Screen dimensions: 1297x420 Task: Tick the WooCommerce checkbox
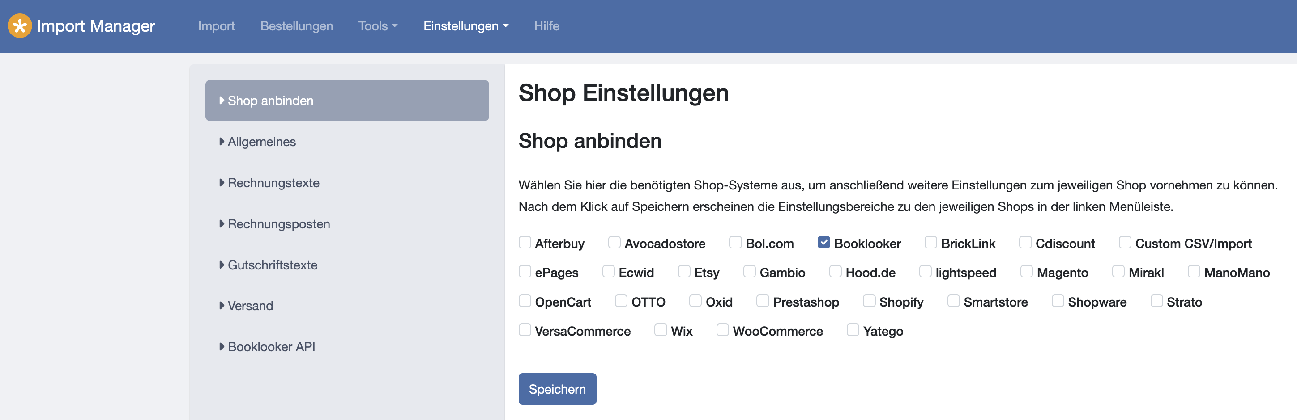click(722, 330)
